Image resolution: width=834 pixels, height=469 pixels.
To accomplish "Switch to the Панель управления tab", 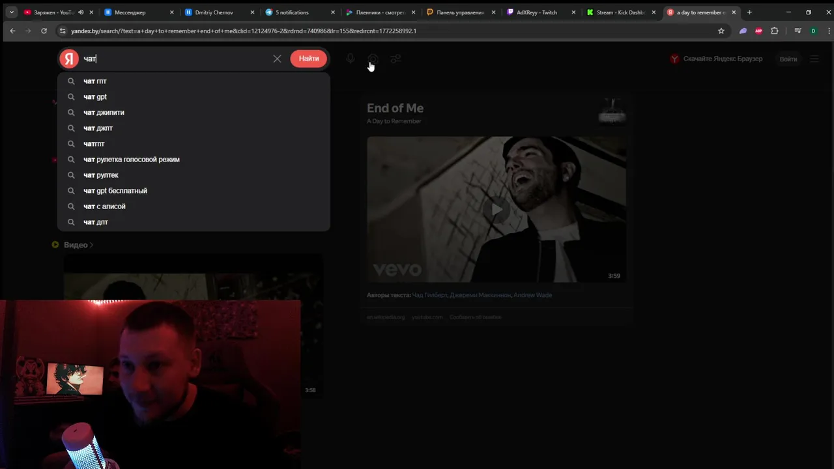I will [x=460, y=12].
